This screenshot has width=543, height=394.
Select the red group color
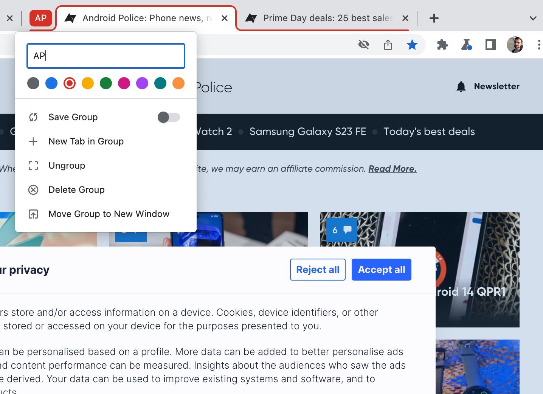pos(70,83)
